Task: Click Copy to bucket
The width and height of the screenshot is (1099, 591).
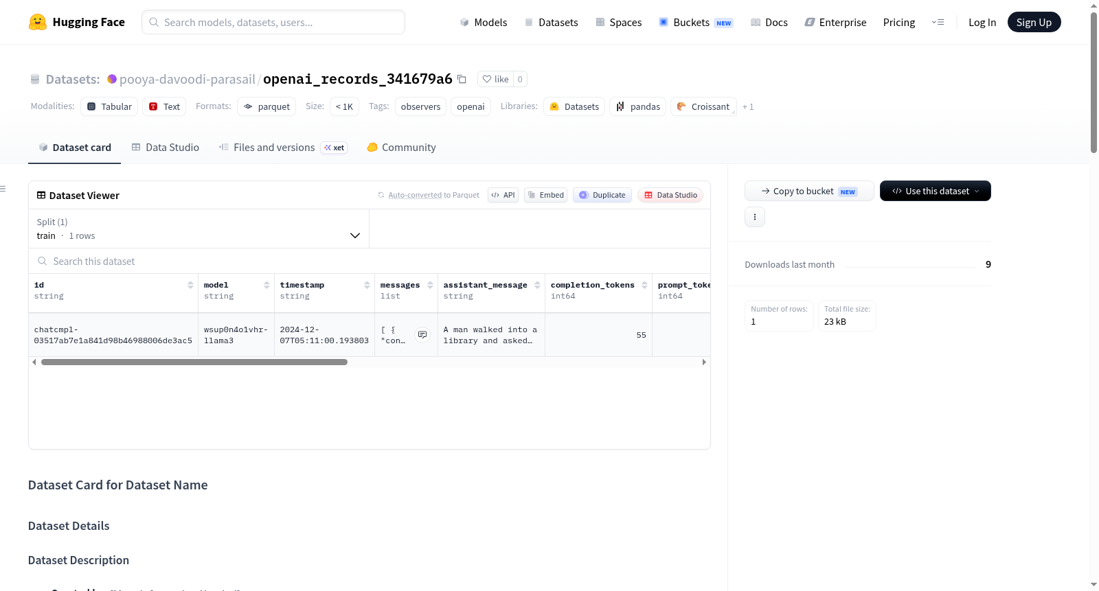Action: 809,191
